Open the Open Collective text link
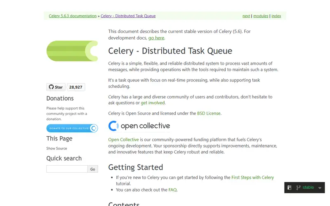The width and height of the screenshot is (330, 206). point(123,140)
